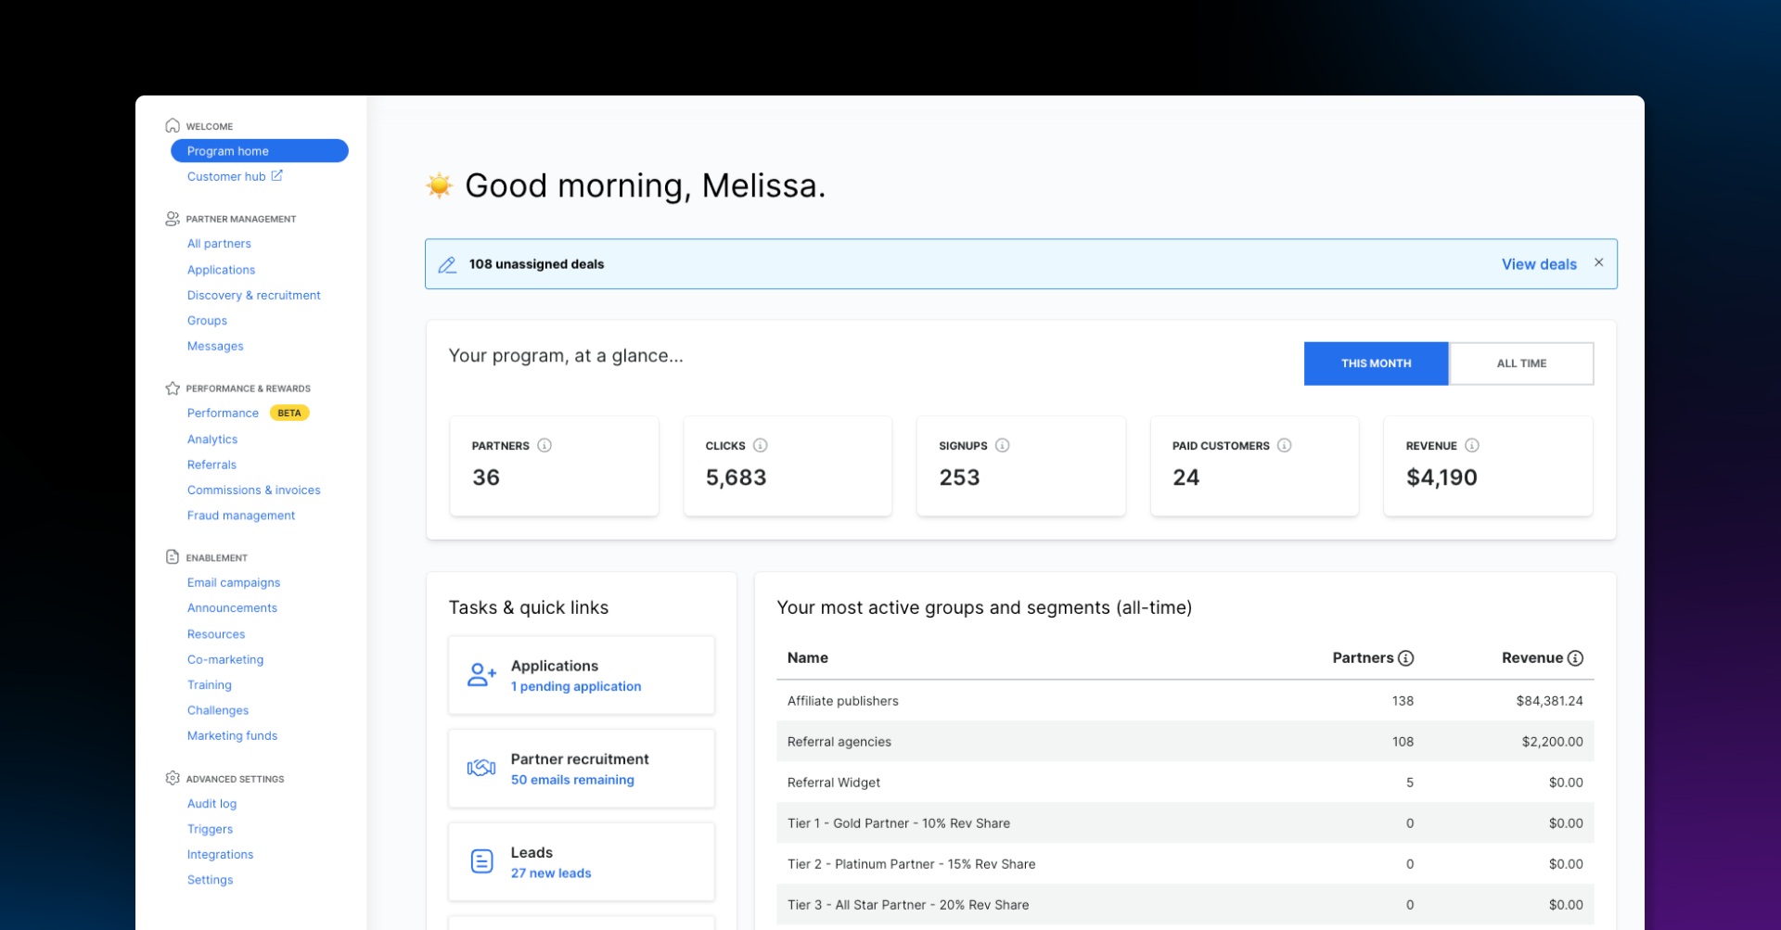This screenshot has height=930, width=1781.
Task: Switch to the ALL TIME view
Action: click(1521, 363)
